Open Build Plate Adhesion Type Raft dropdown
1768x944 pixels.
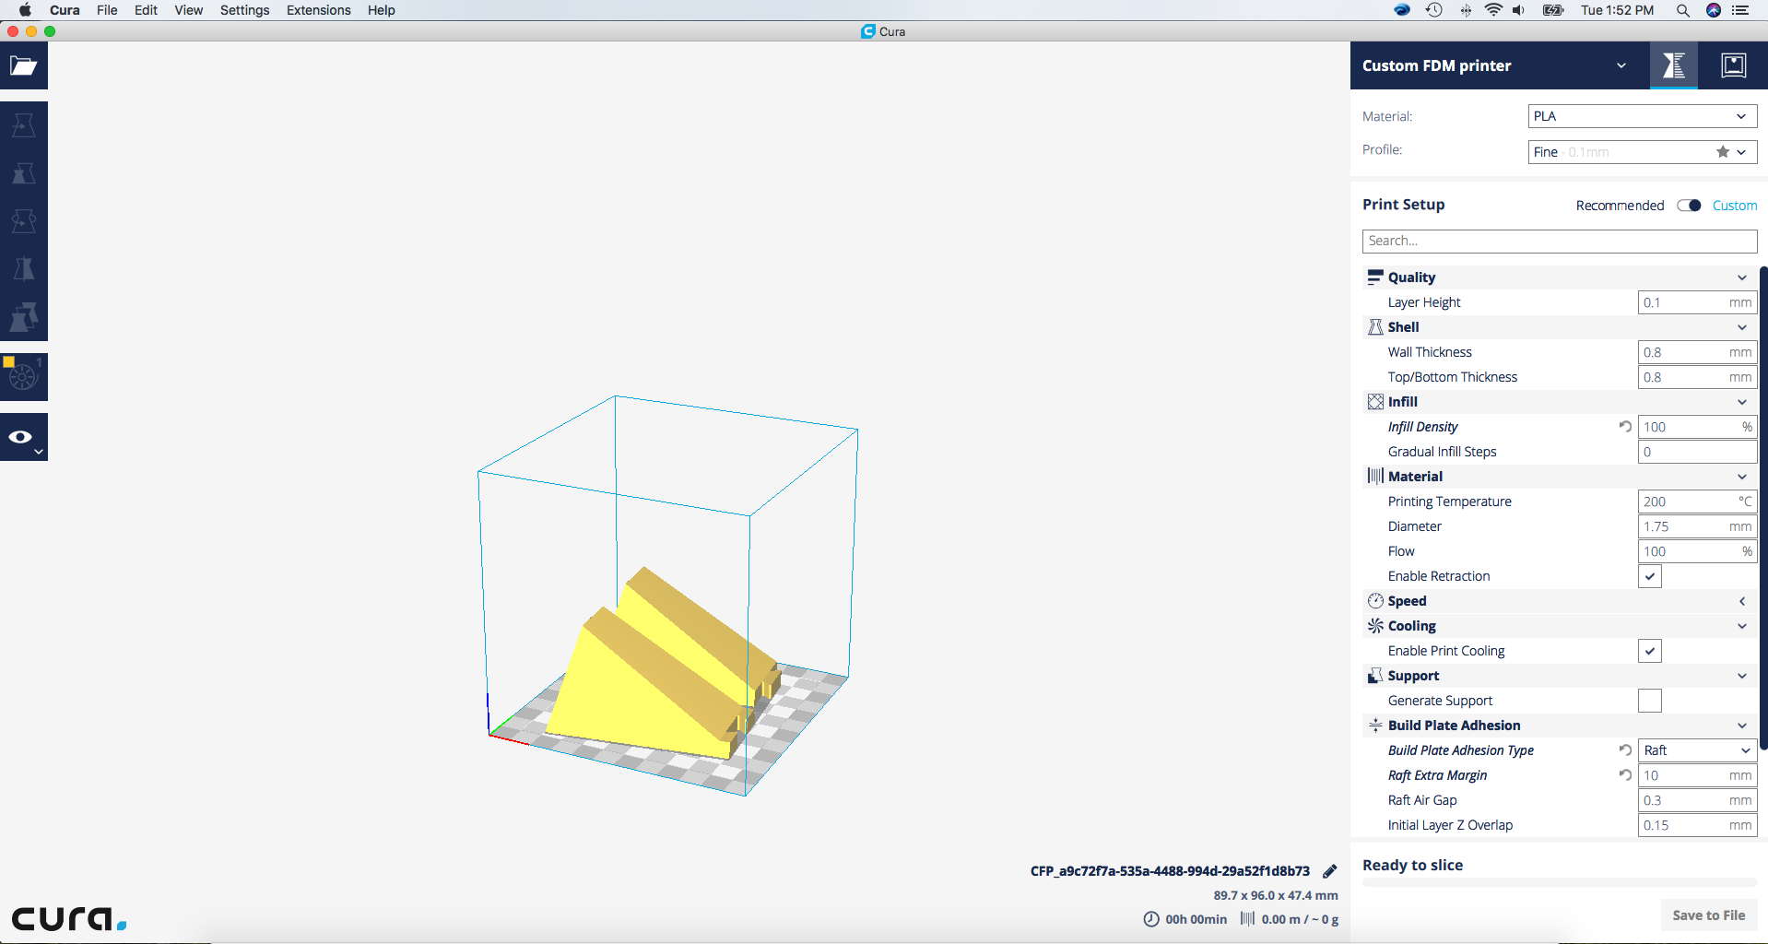click(x=1697, y=750)
